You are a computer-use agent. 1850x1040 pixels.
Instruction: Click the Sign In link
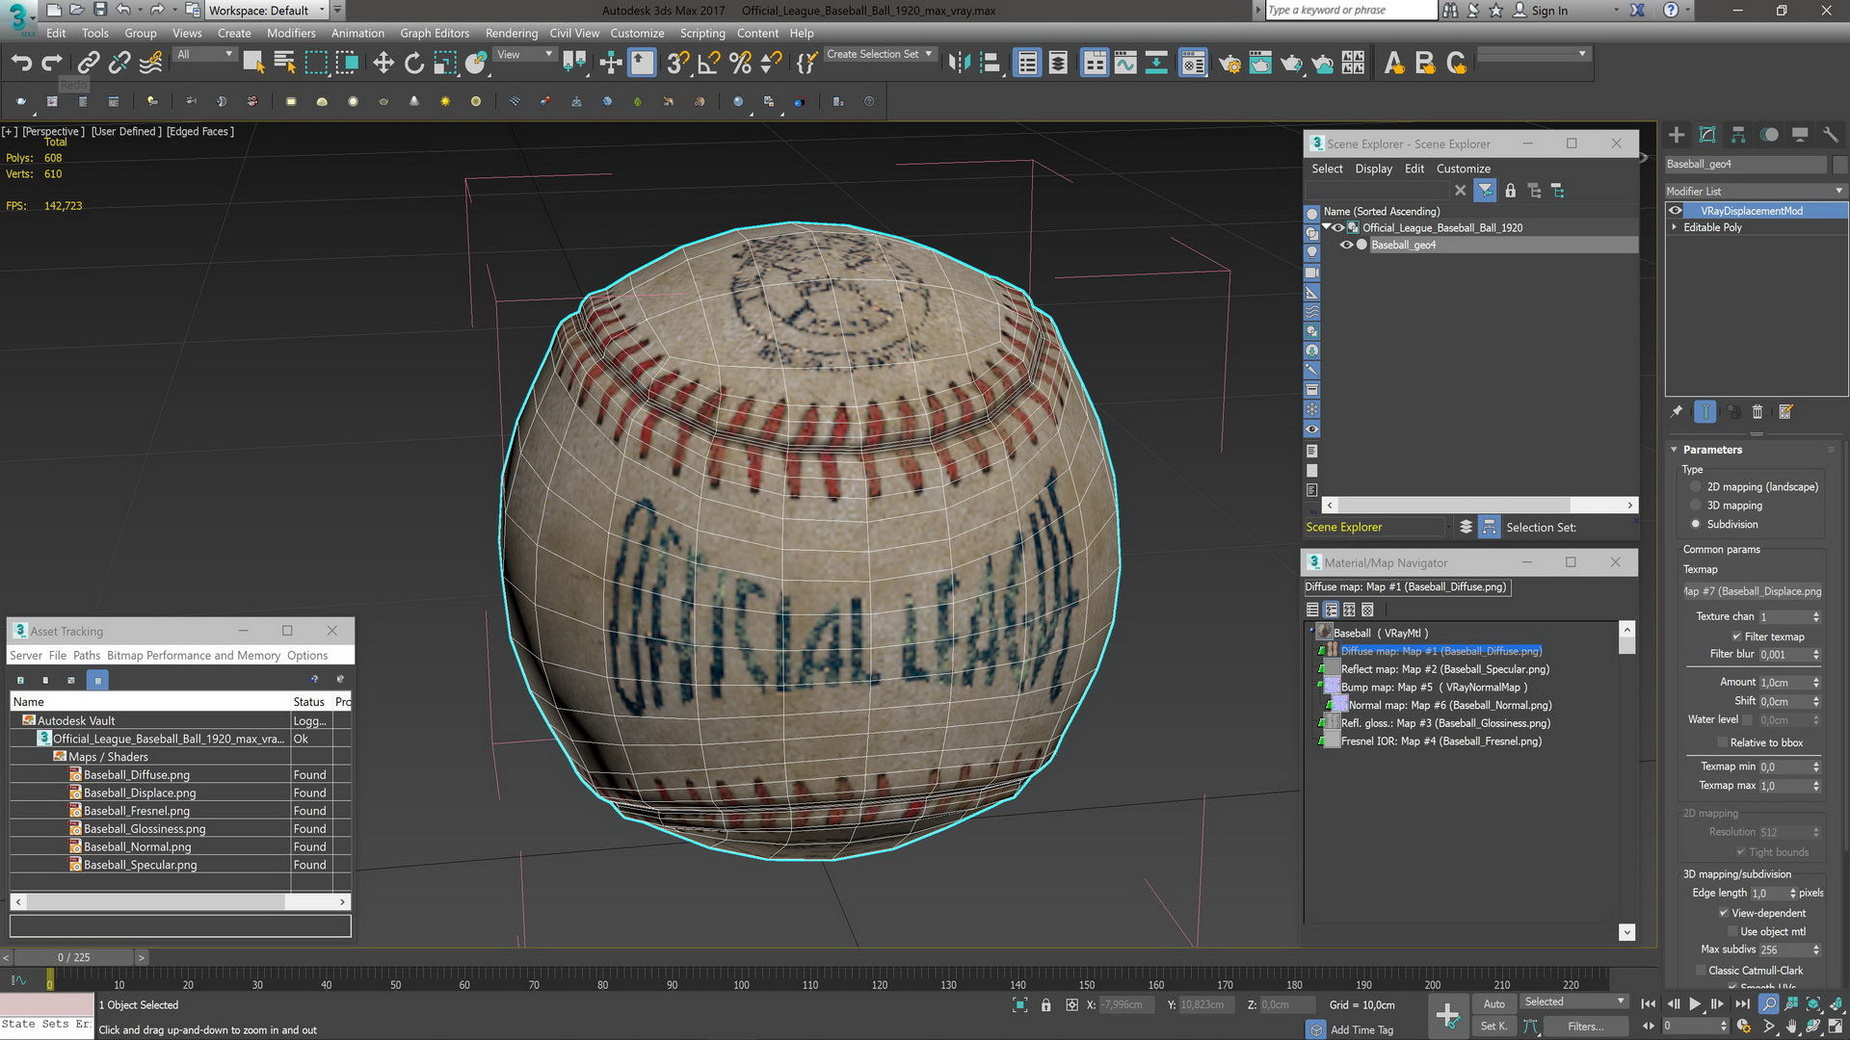1549,11
